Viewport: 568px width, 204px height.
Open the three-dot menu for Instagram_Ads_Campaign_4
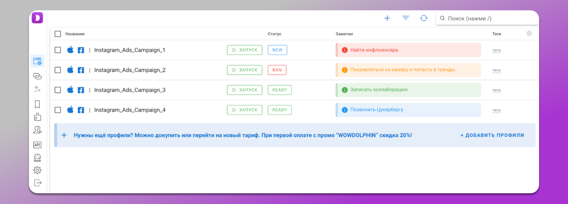[x=90, y=110]
